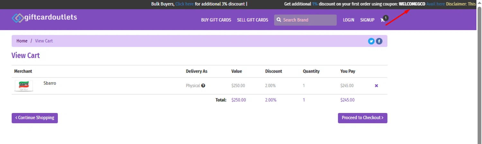Go to Signup page
Screen dimensions: 482x144
click(367, 20)
